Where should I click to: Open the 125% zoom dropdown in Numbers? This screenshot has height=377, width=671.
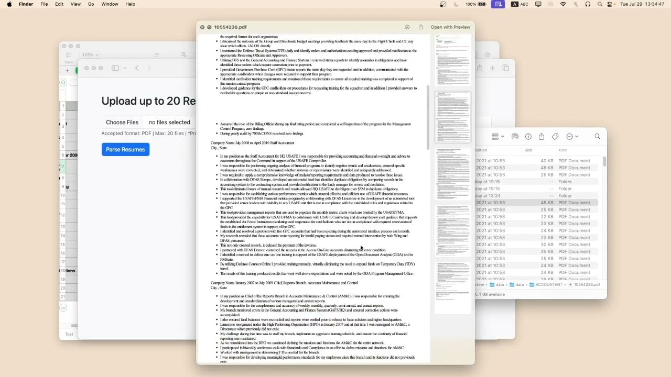90,55
